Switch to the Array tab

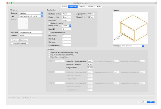pyautogui.click(x=99, y=7)
